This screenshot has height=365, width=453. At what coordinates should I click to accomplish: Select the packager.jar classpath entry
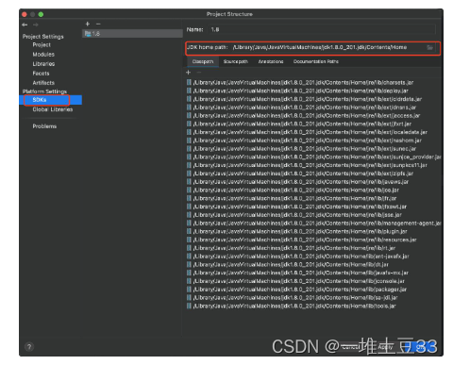click(296, 290)
